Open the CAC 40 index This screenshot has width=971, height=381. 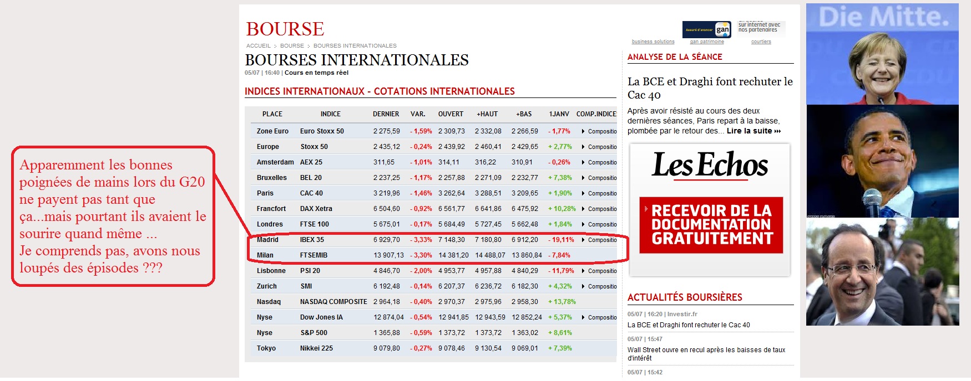pos(311,193)
